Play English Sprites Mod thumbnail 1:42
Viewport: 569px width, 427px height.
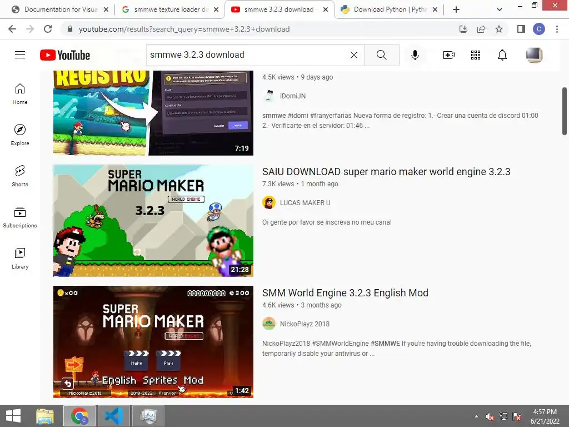tap(153, 342)
